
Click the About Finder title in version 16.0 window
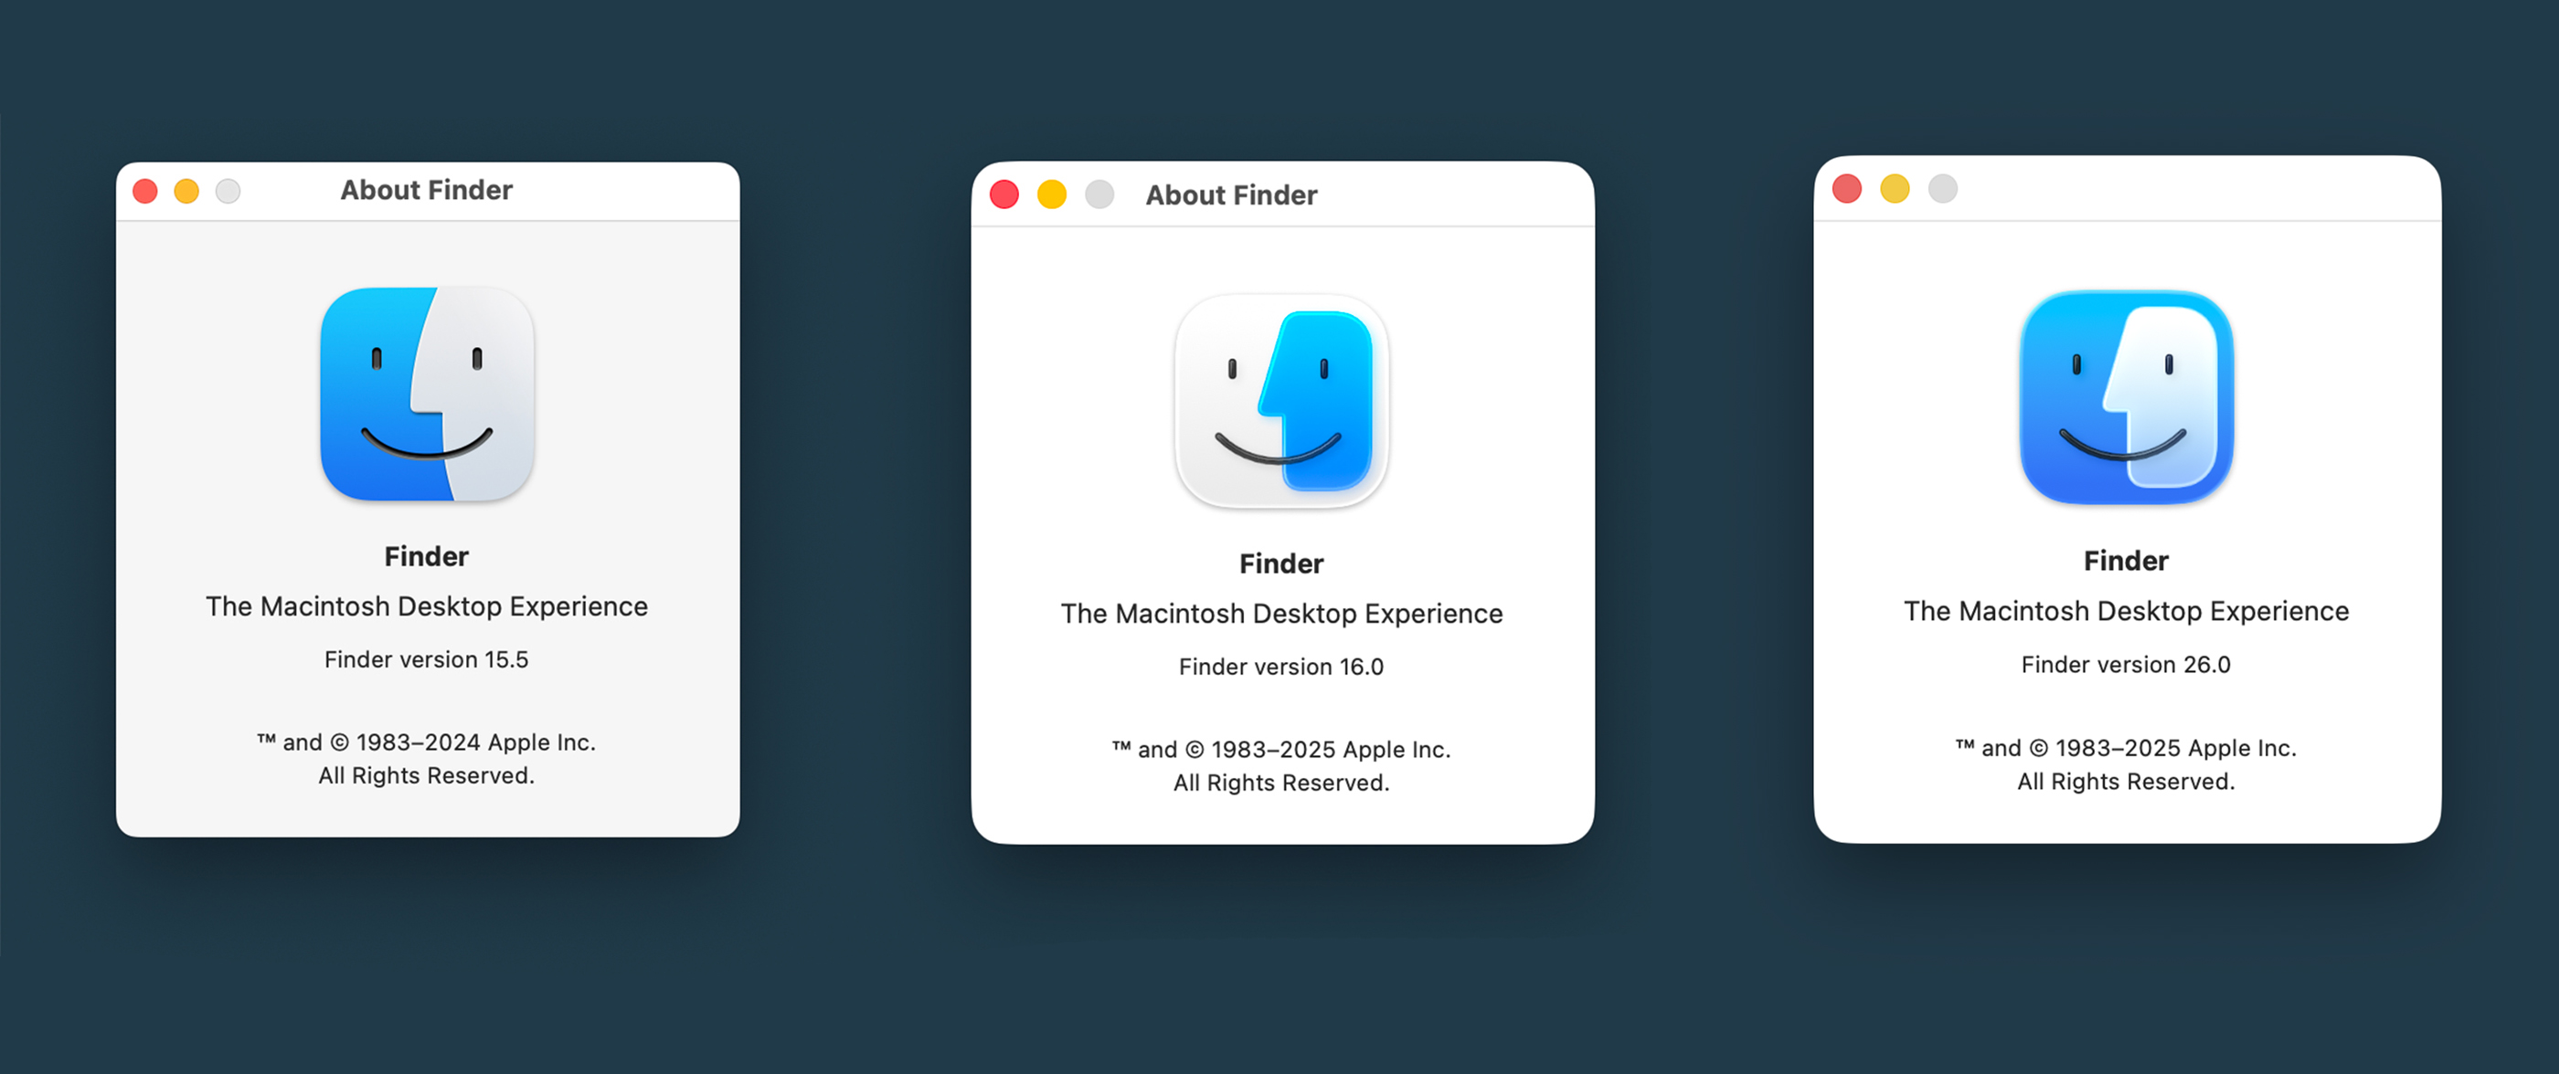[x=1232, y=195]
